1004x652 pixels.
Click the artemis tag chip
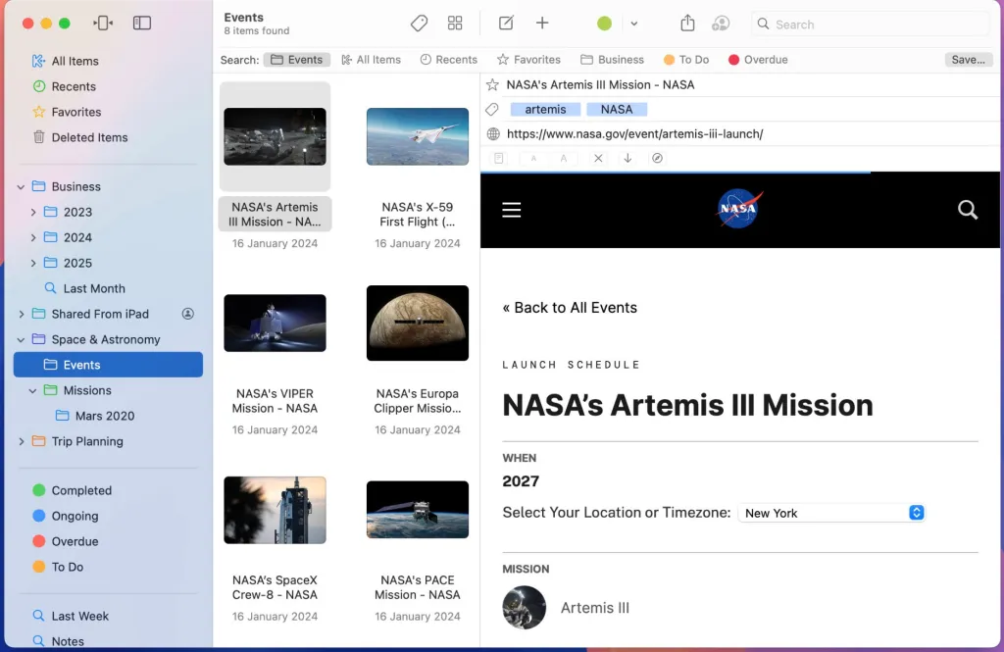click(545, 110)
